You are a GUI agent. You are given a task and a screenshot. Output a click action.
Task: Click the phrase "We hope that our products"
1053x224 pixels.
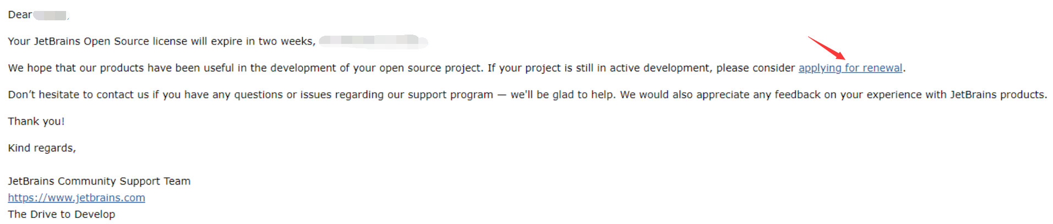click(75, 68)
